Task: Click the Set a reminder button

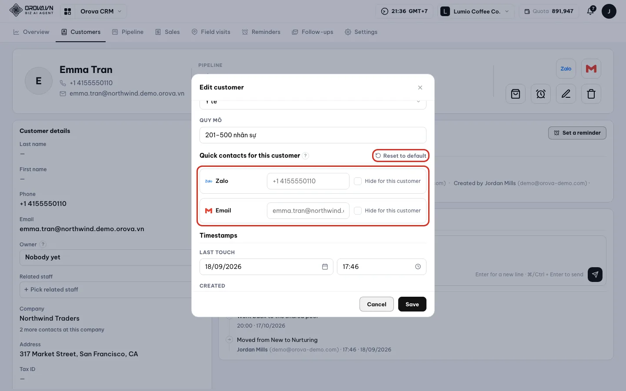Action: [577, 133]
